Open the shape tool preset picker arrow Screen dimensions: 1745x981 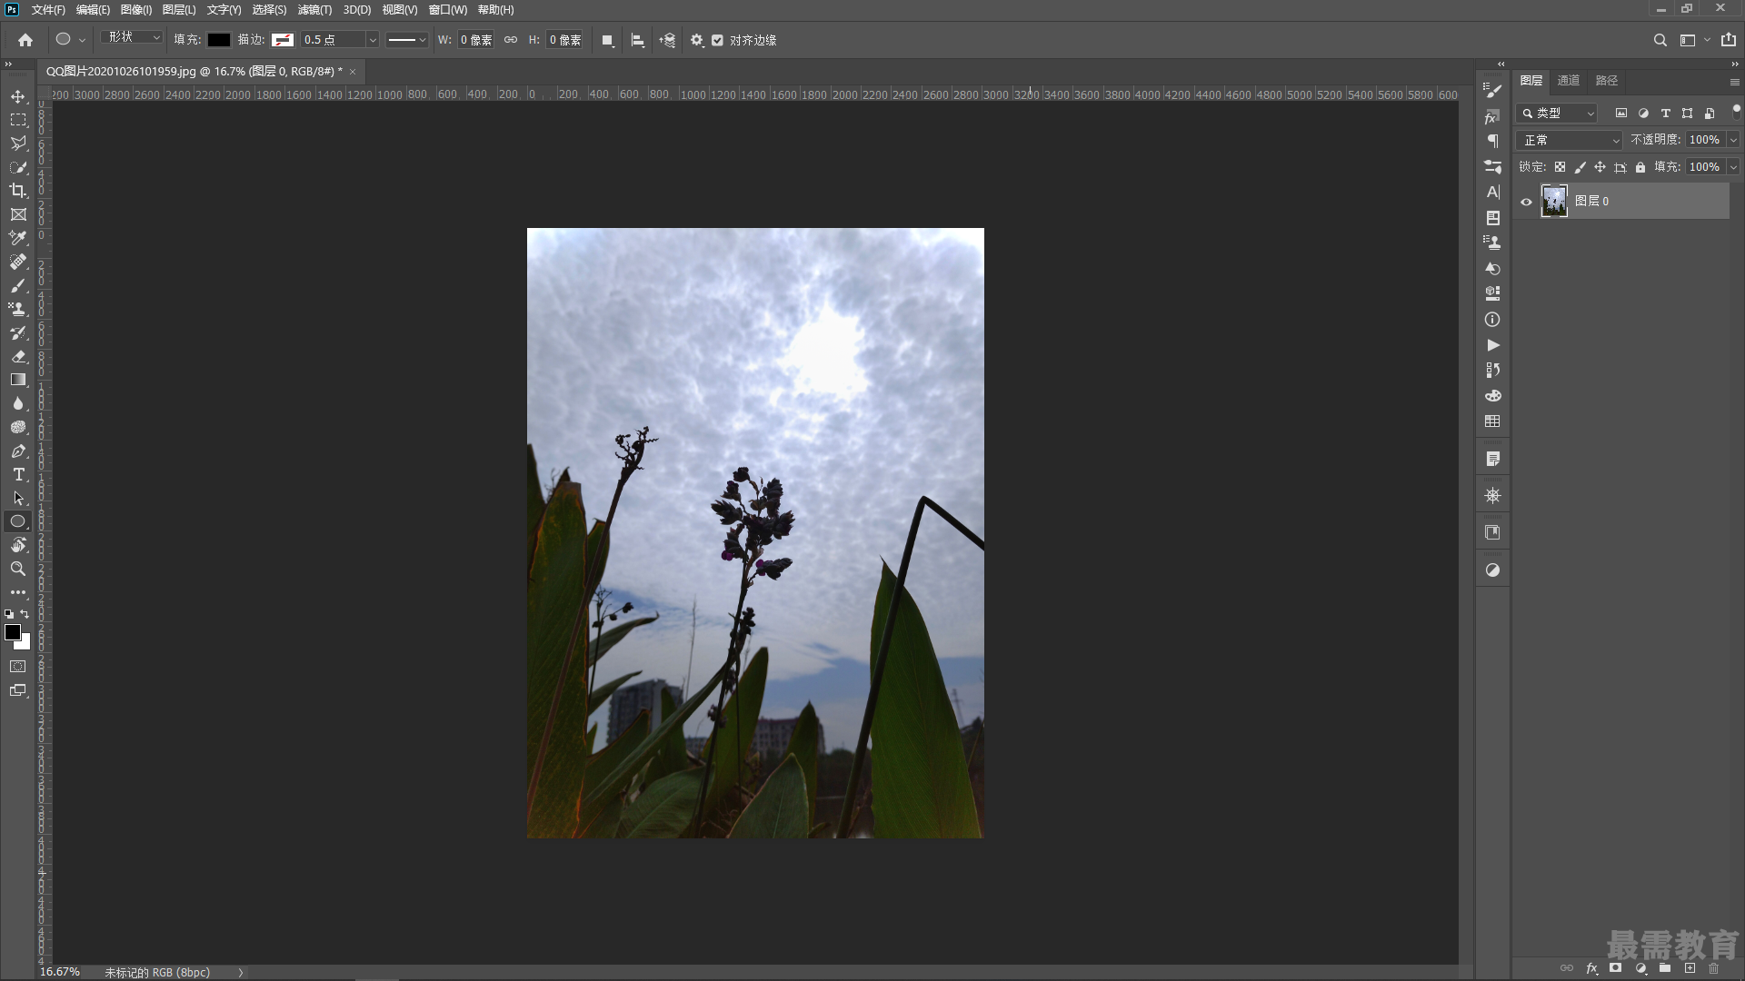pos(82,40)
